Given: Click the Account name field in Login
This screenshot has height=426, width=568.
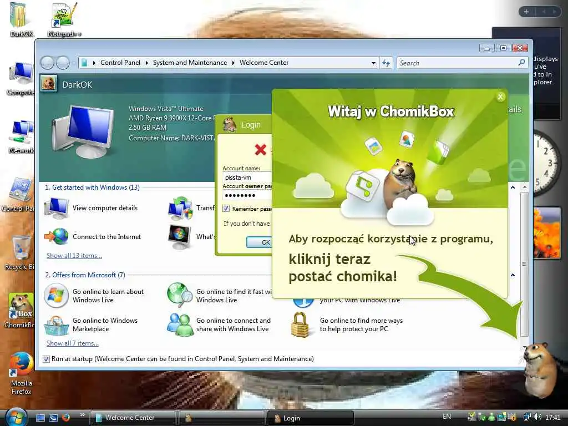Looking at the screenshot, I should 247,177.
